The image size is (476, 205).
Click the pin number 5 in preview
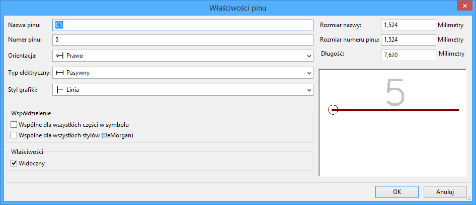click(x=395, y=92)
